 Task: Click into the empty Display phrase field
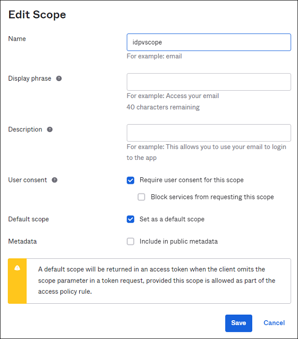[x=209, y=82]
